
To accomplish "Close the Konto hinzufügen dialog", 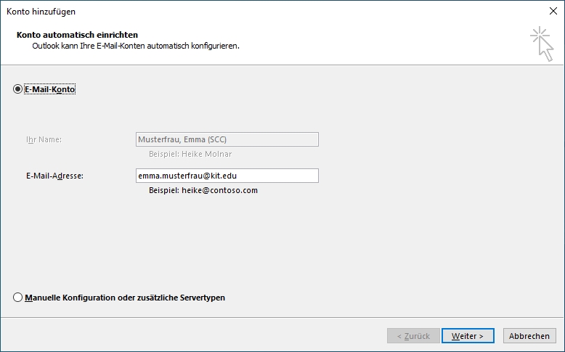I will (554, 12).
